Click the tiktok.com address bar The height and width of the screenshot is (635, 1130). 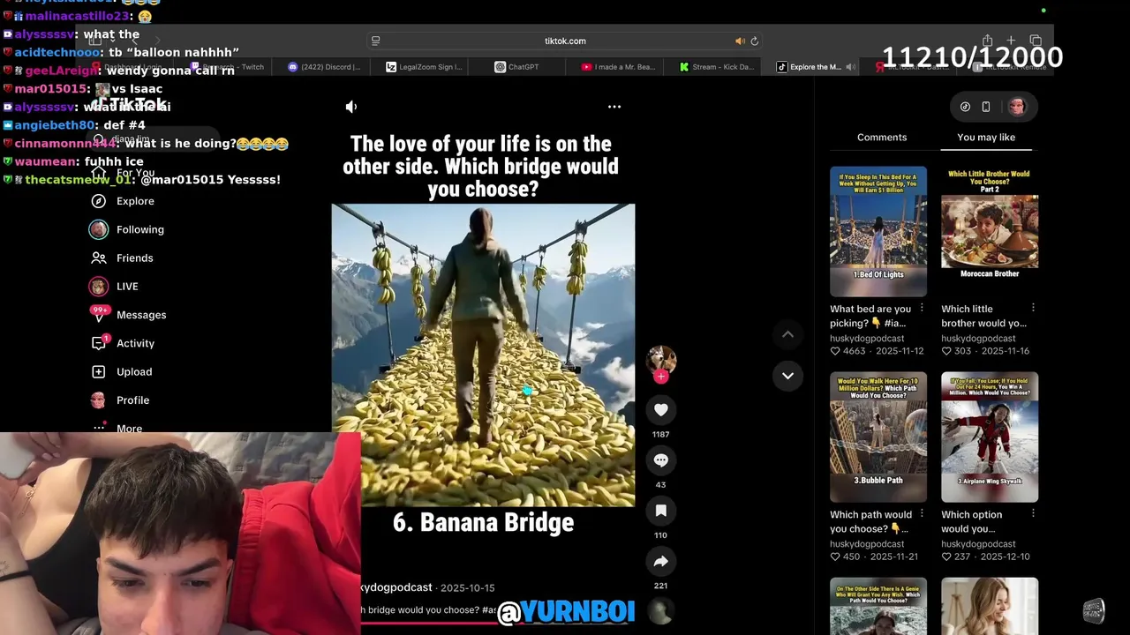[x=565, y=41]
